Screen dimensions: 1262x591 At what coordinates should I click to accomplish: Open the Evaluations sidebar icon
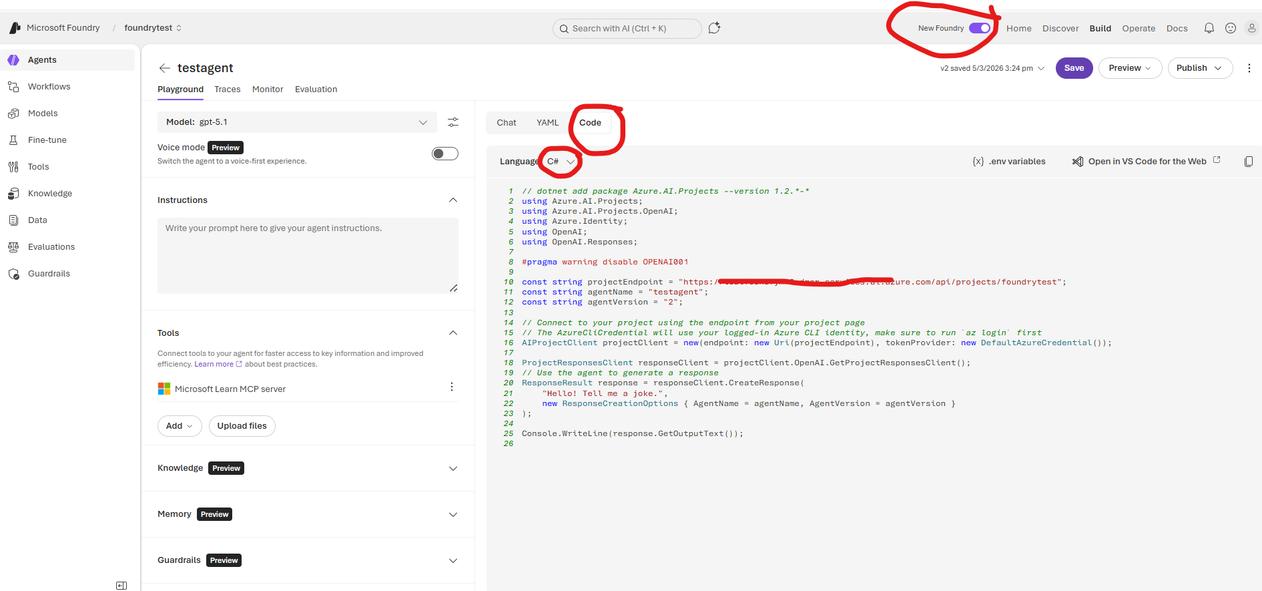point(13,247)
